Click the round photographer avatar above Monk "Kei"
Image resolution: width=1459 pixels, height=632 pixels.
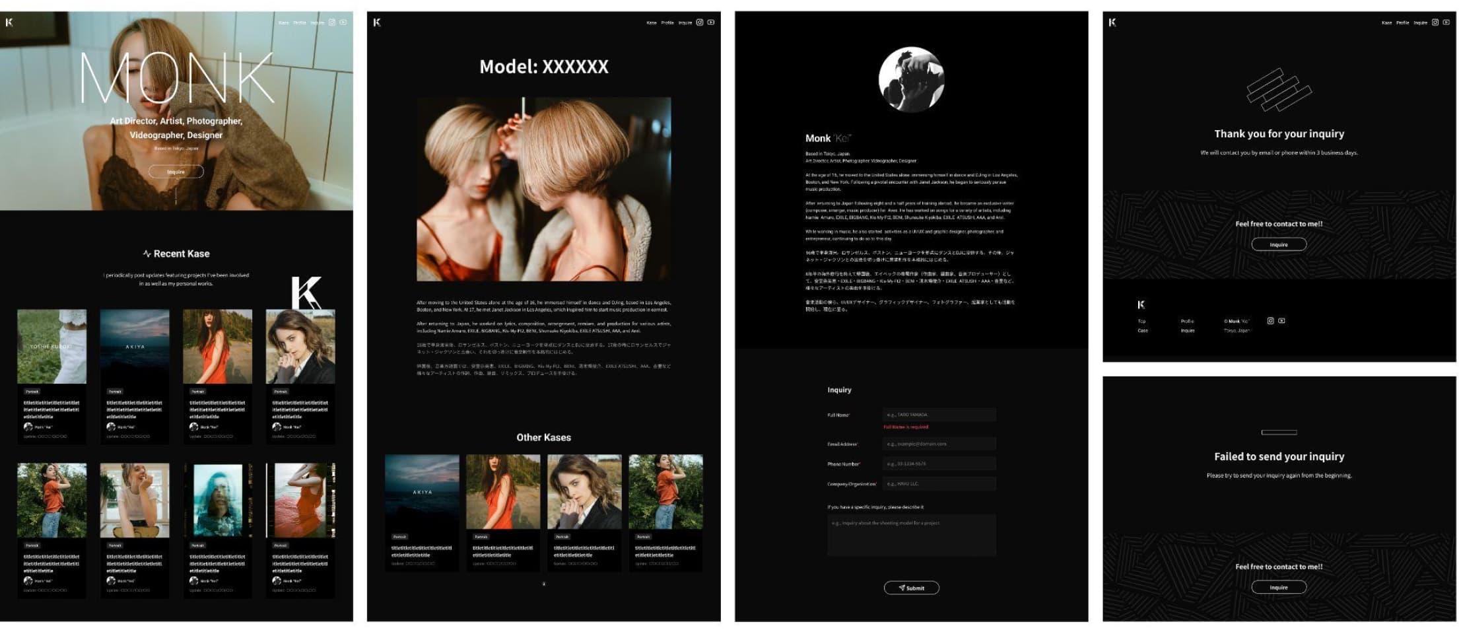pos(911,79)
